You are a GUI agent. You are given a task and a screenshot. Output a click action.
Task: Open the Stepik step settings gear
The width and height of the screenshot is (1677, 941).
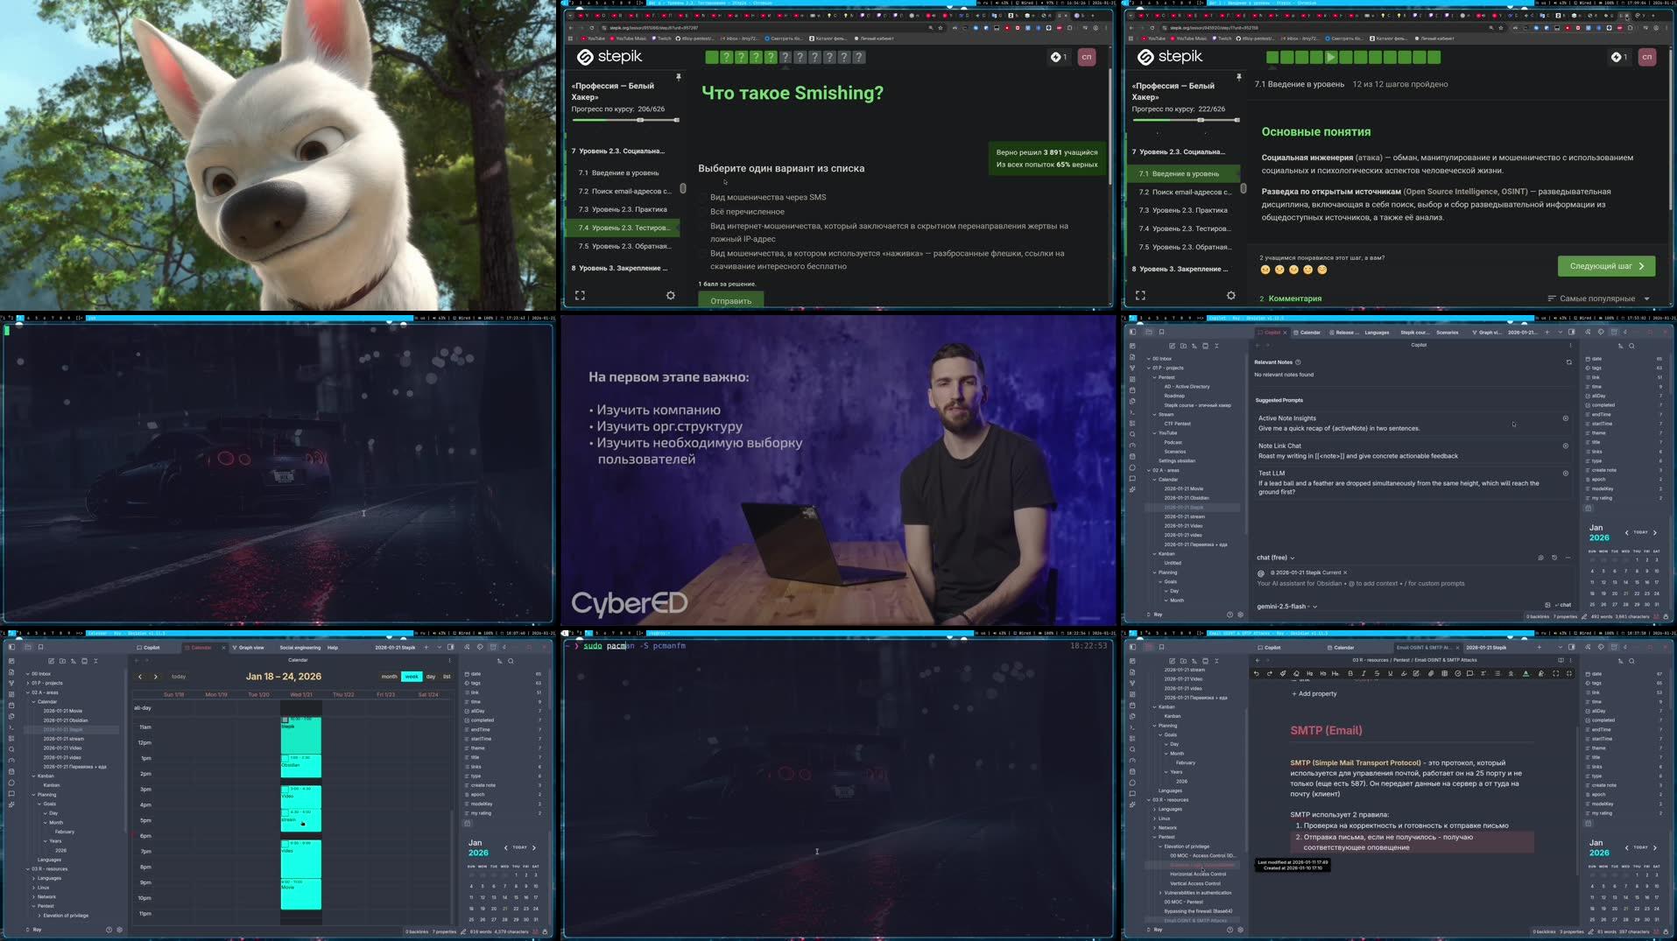[670, 296]
